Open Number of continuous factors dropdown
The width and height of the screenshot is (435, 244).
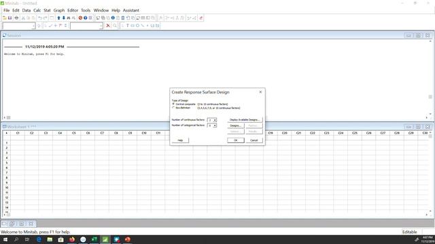coord(215,120)
